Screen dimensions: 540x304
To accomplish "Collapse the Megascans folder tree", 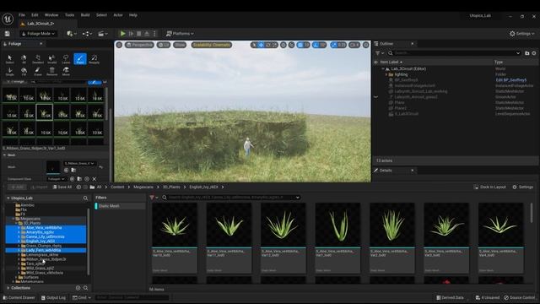I will coord(13,219).
